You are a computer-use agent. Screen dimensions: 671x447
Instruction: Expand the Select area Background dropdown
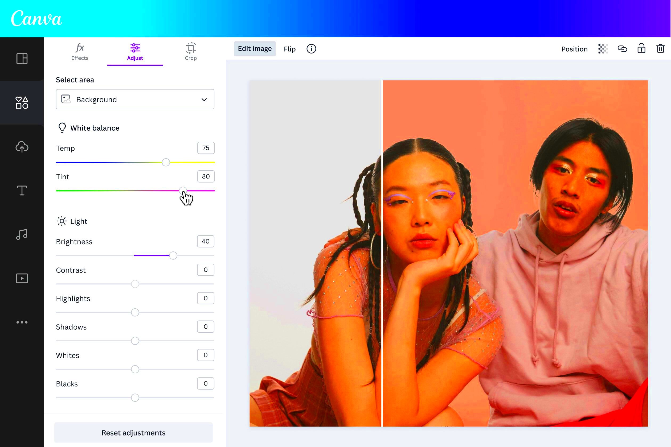204,99
